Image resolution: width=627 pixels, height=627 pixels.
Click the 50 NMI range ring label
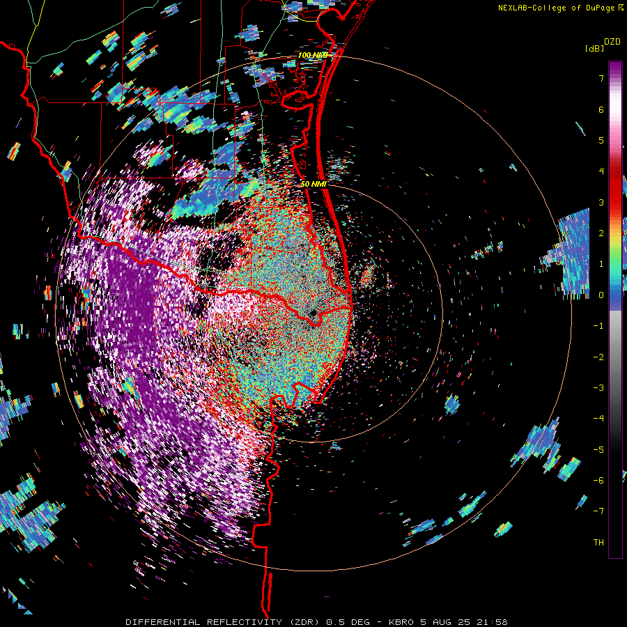point(313,184)
